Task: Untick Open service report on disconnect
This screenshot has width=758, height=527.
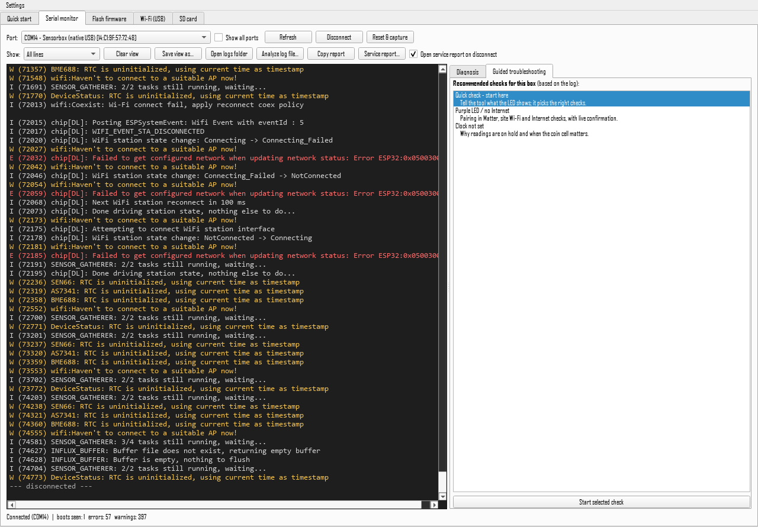Action: (414, 54)
